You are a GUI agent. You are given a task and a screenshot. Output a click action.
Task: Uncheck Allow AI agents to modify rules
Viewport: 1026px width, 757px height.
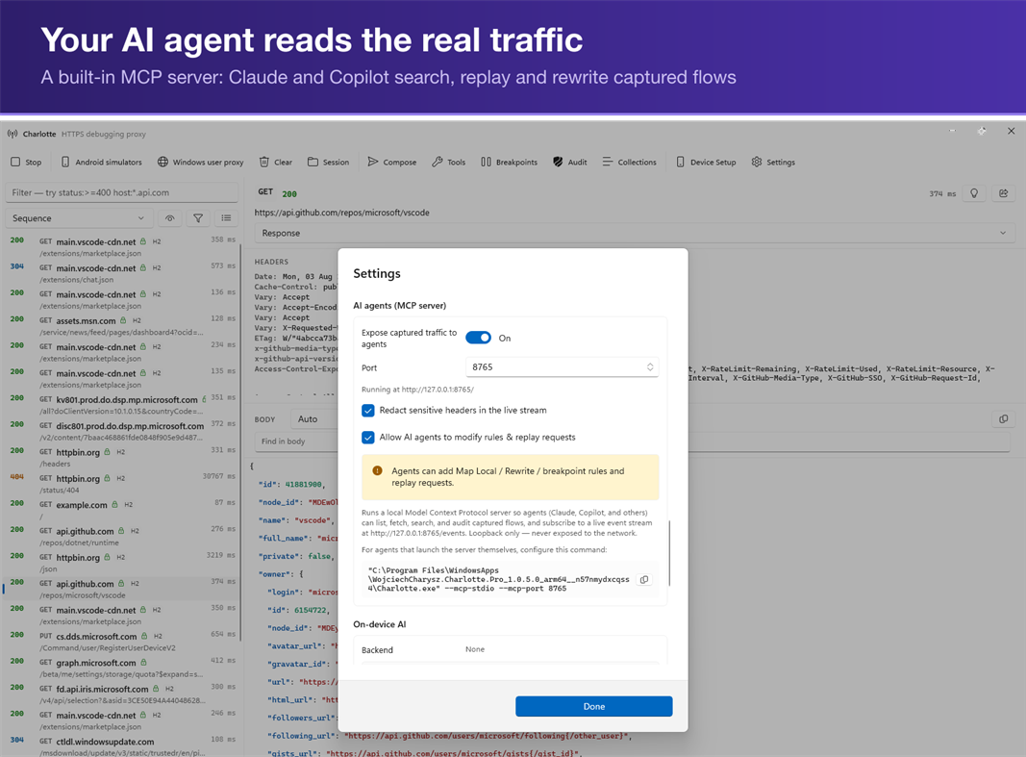click(368, 437)
